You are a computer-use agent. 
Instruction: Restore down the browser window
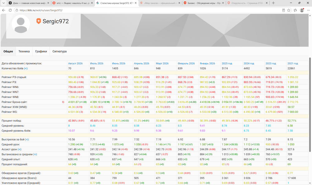[x=300, y=3]
